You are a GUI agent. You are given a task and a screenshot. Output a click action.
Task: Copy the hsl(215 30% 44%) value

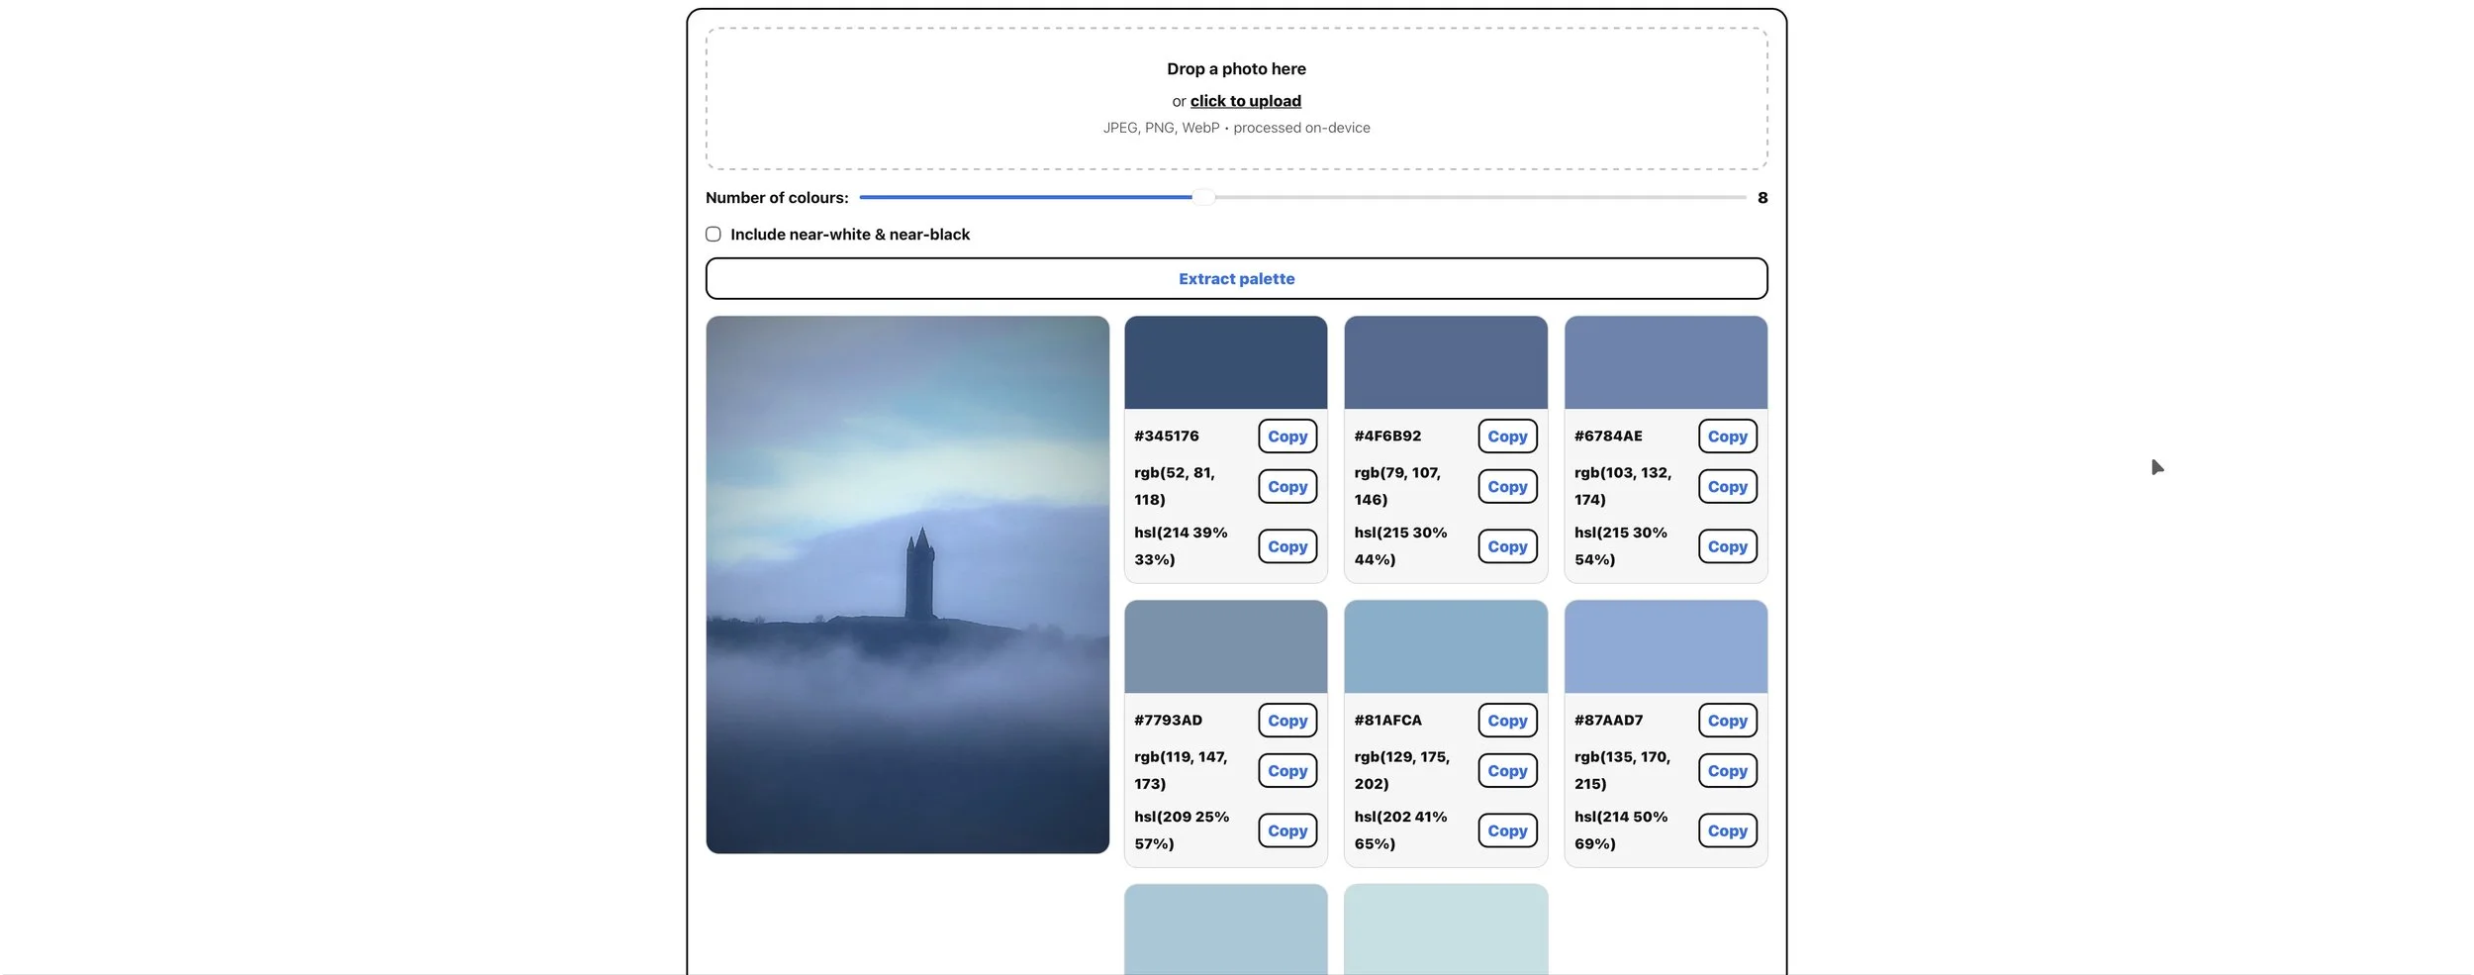(x=1507, y=546)
